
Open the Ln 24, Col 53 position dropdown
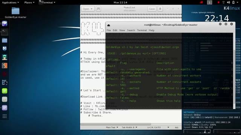pyautogui.click(x=158, y=127)
